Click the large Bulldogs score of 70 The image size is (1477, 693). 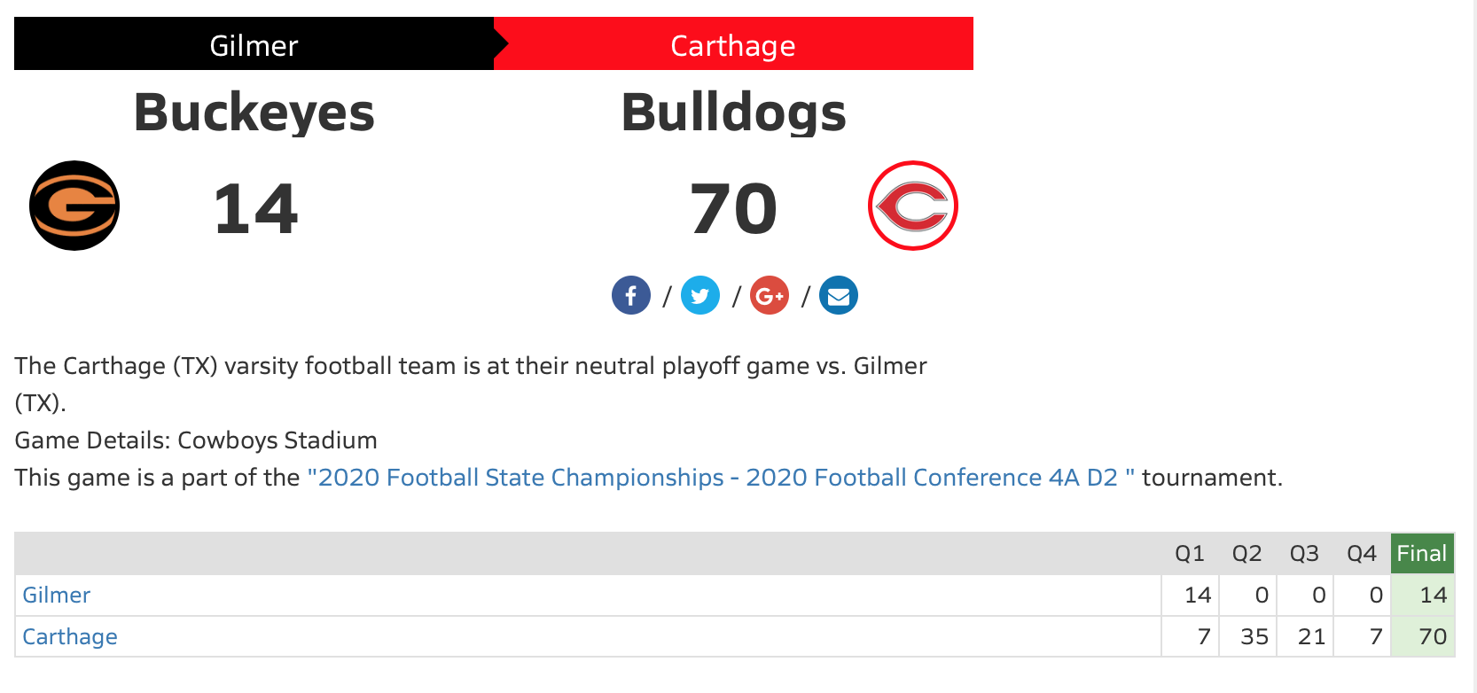[733, 209]
